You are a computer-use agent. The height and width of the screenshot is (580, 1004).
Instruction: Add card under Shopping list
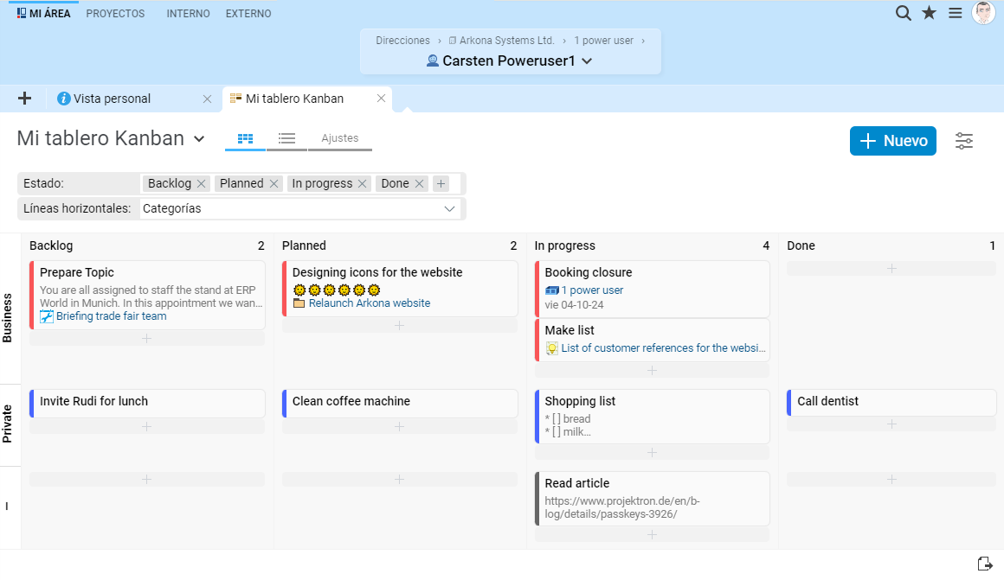click(652, 452)
